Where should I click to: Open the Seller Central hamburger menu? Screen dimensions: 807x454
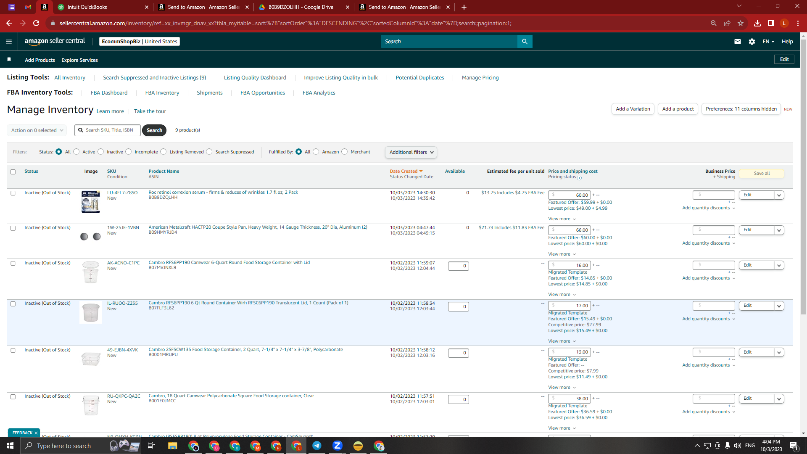coord(9,41)
